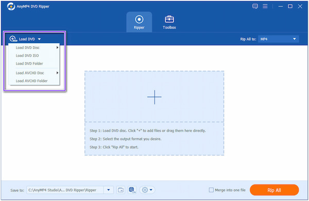309x201 pixels.
Task: Click the Save to path field
Action: (65, 190)
